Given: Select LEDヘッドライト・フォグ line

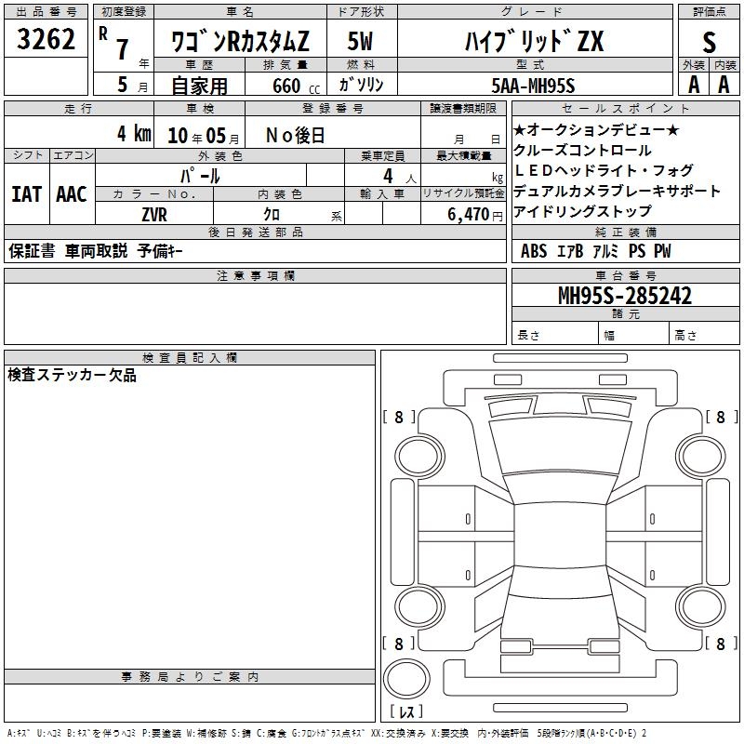Looking at the screenshot, I should [603, 170].
